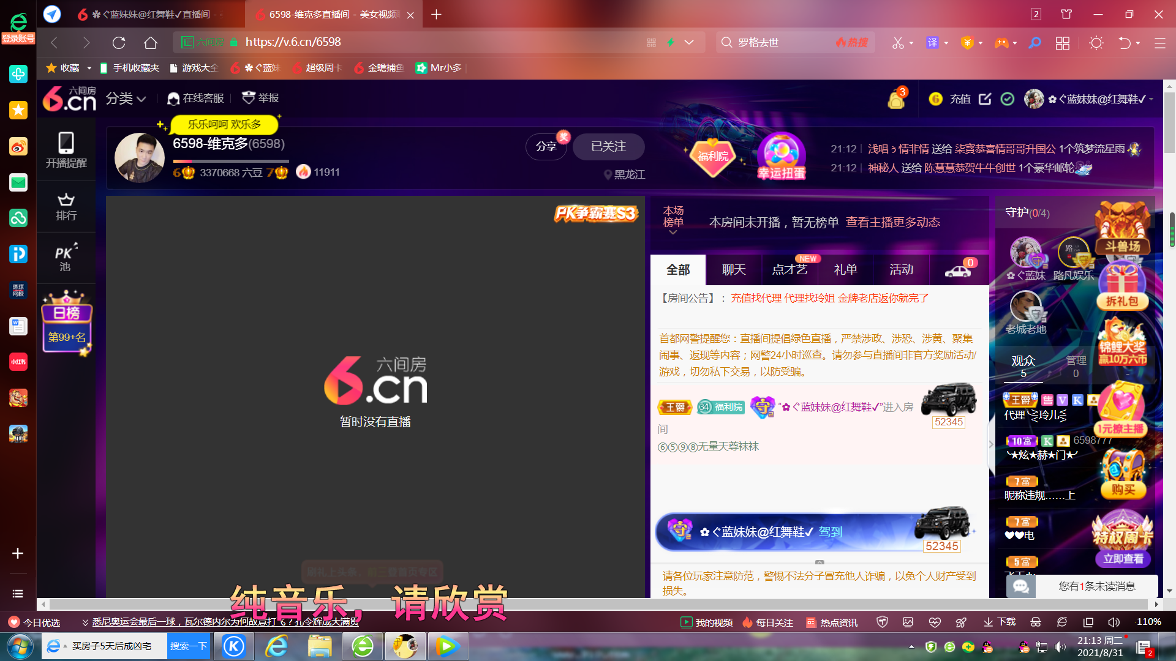Open the 排行 ranking sidebar item
Screen dimensions: 1176x661
click(66, 207)
